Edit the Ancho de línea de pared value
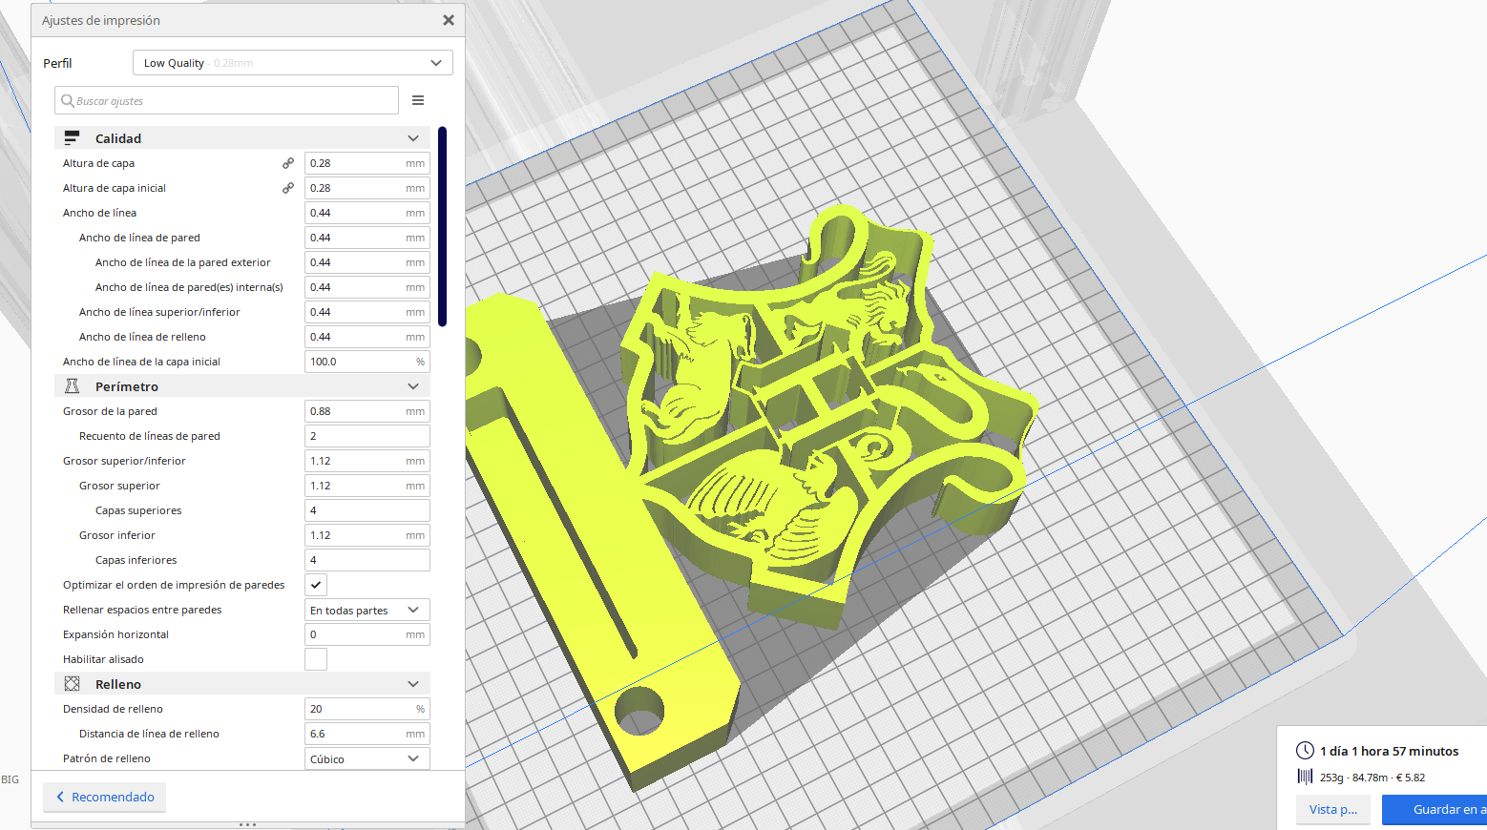Screen dimensions: 1487x830 point(367,238)
